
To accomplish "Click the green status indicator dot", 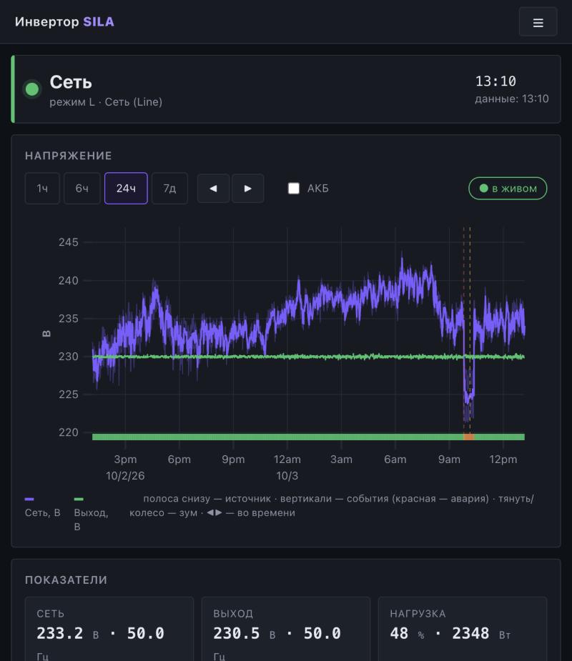I will (32, 89).
